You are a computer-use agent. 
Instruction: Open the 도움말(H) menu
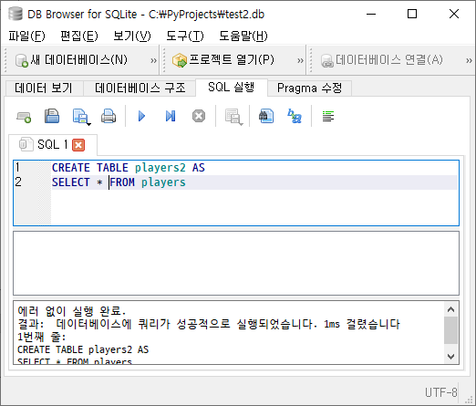click(x=243, y=36)
